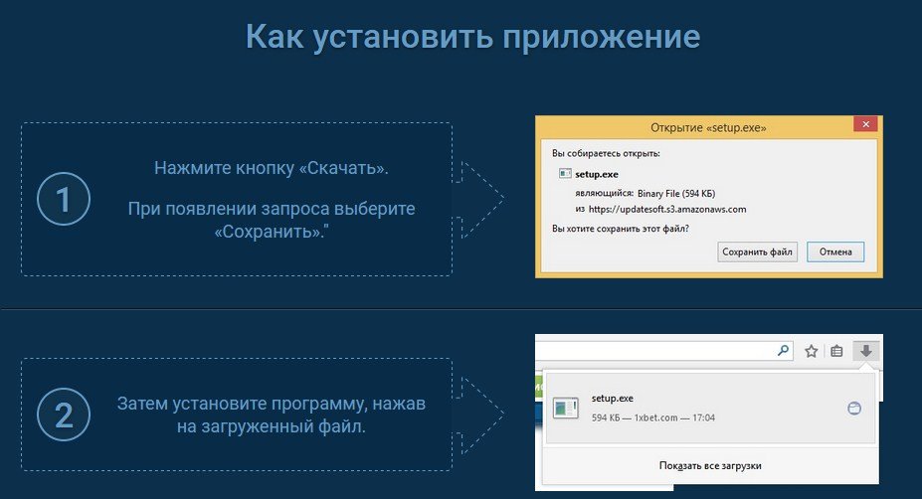Viewport: 922px width, 499px height.
Task: Click the bookmark star icon
Action: click(x=812, y=352)
